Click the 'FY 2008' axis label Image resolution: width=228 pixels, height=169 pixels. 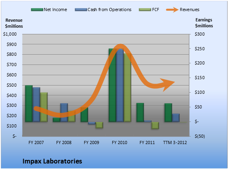64,142
